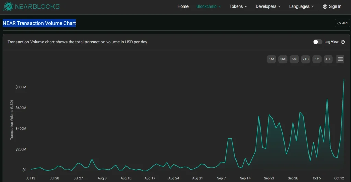
Task: Select the 6M time range
Action: coord(294,59)
